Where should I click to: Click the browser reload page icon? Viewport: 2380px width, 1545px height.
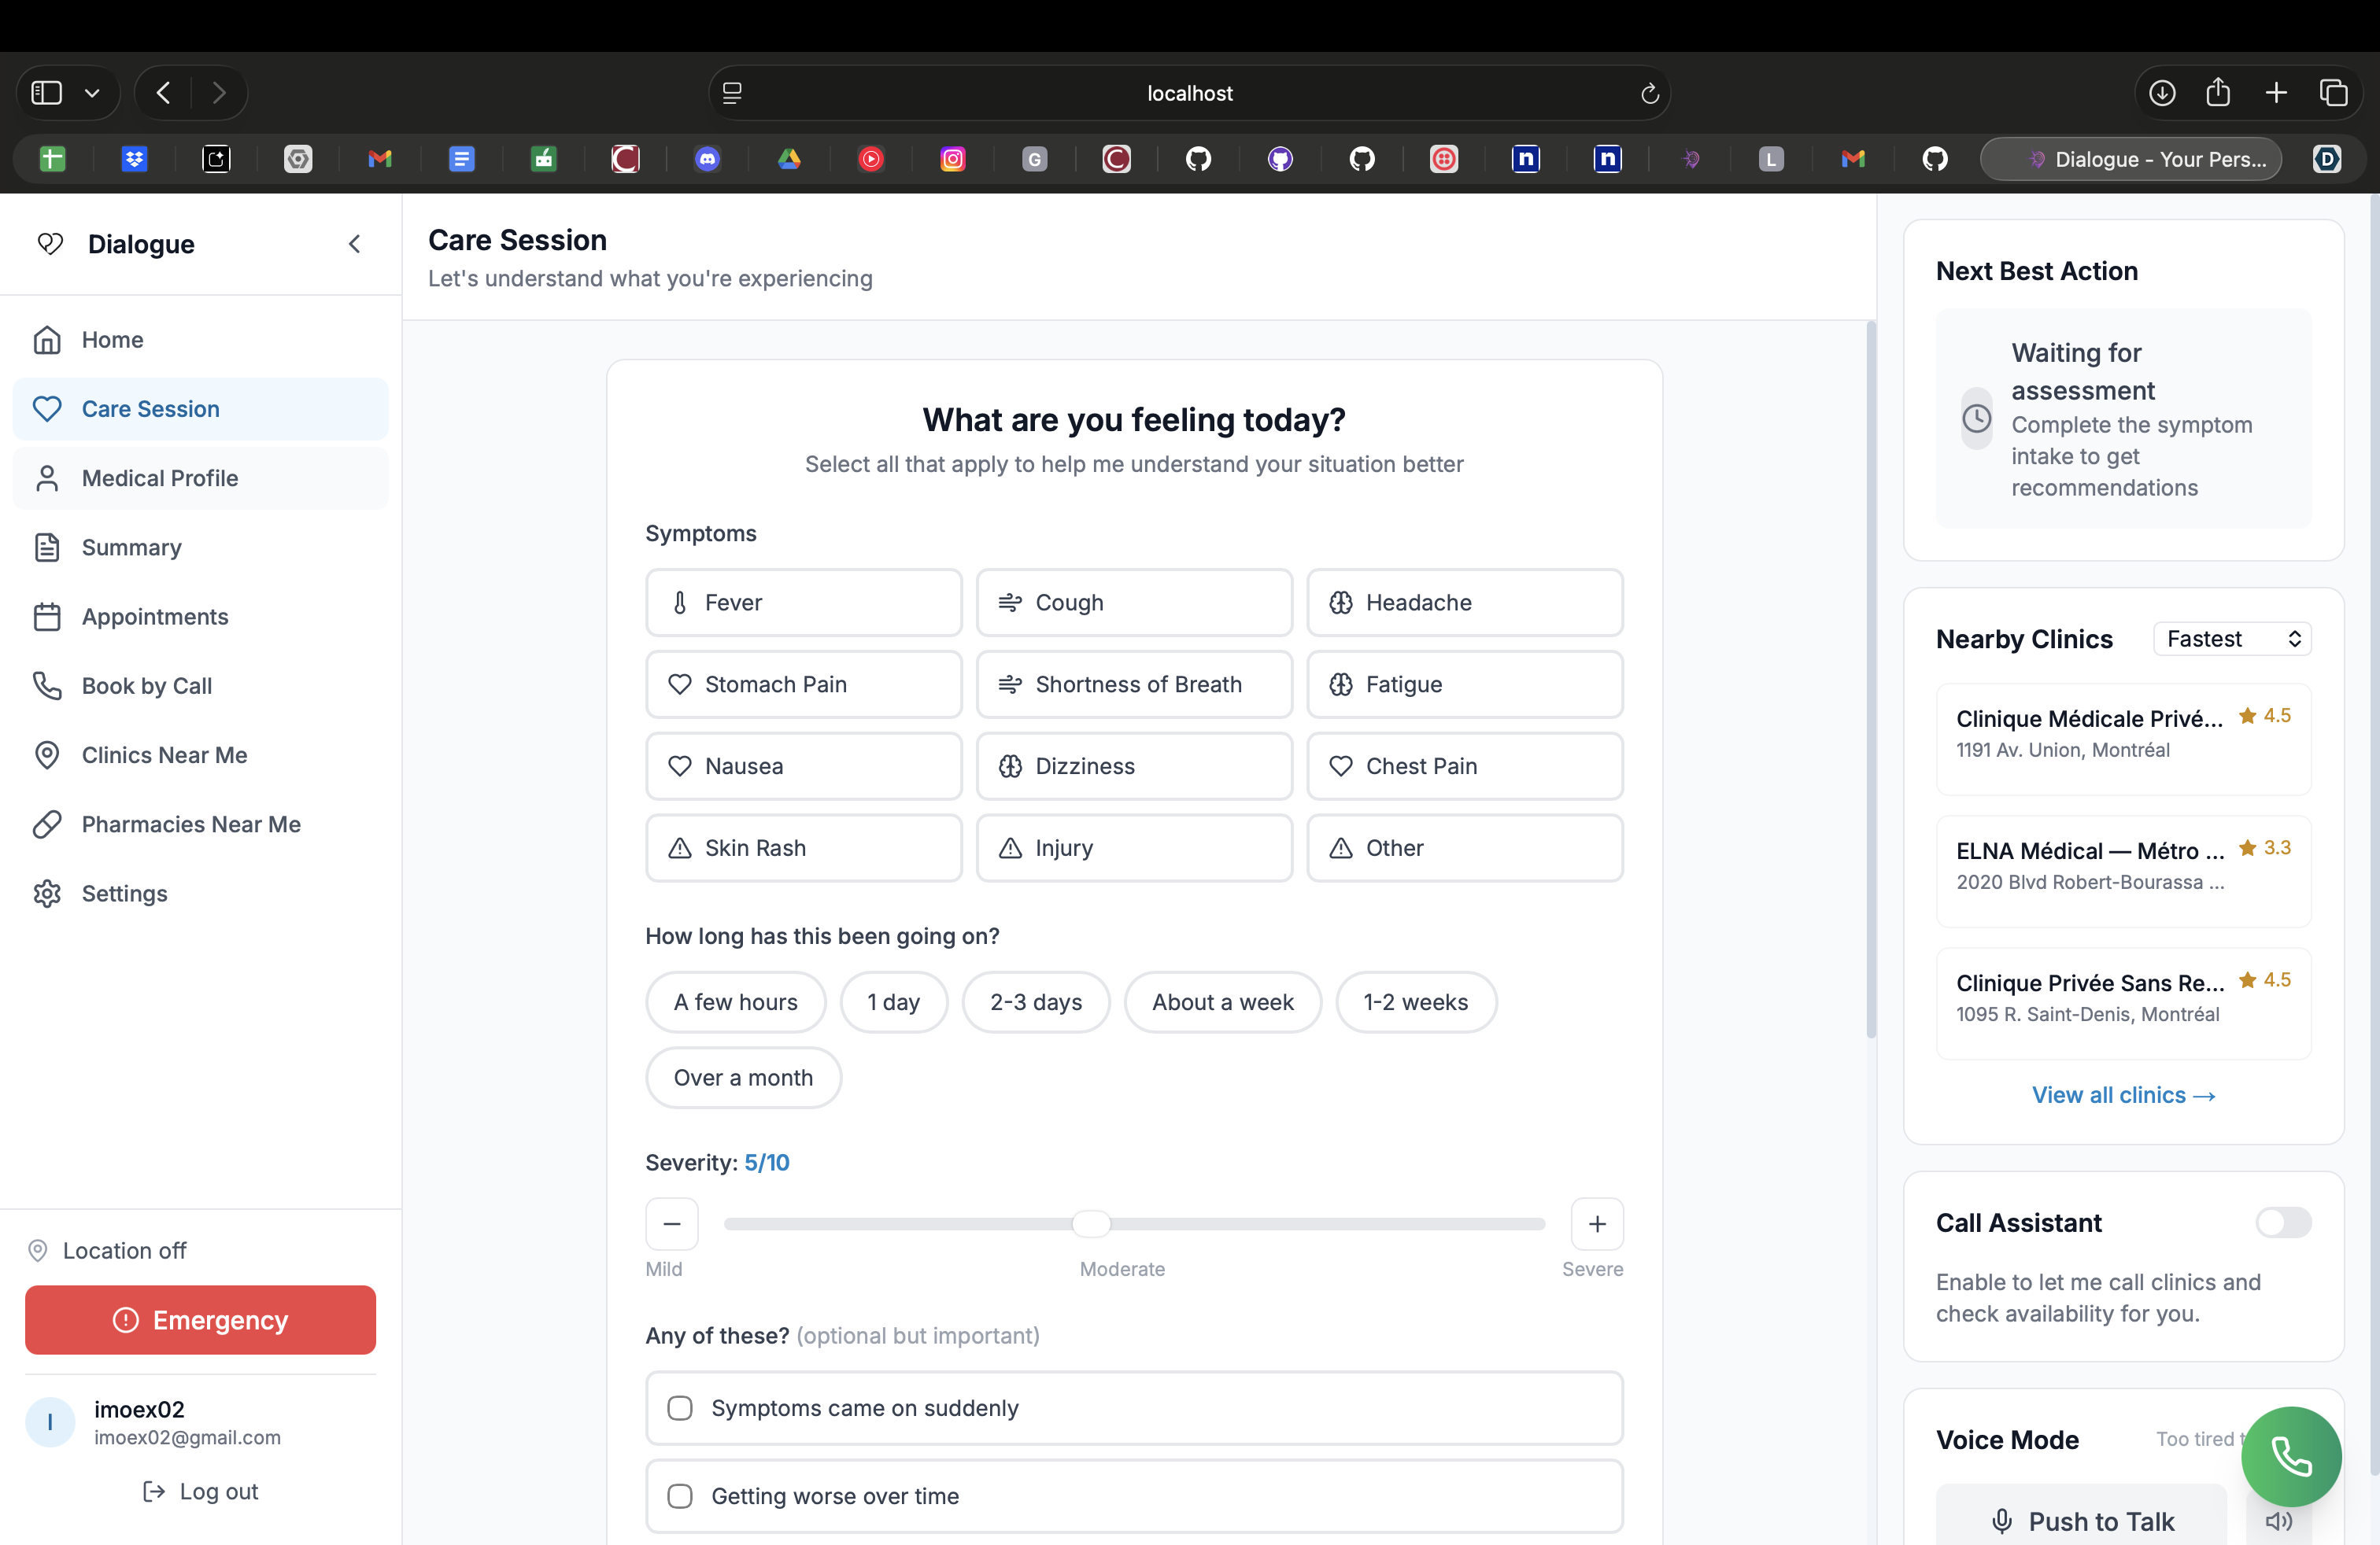[1649, 93]
